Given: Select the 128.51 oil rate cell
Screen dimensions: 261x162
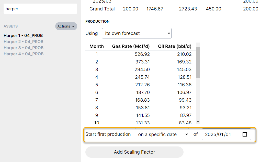Looking at the screenshot, I should pos(184,77).
